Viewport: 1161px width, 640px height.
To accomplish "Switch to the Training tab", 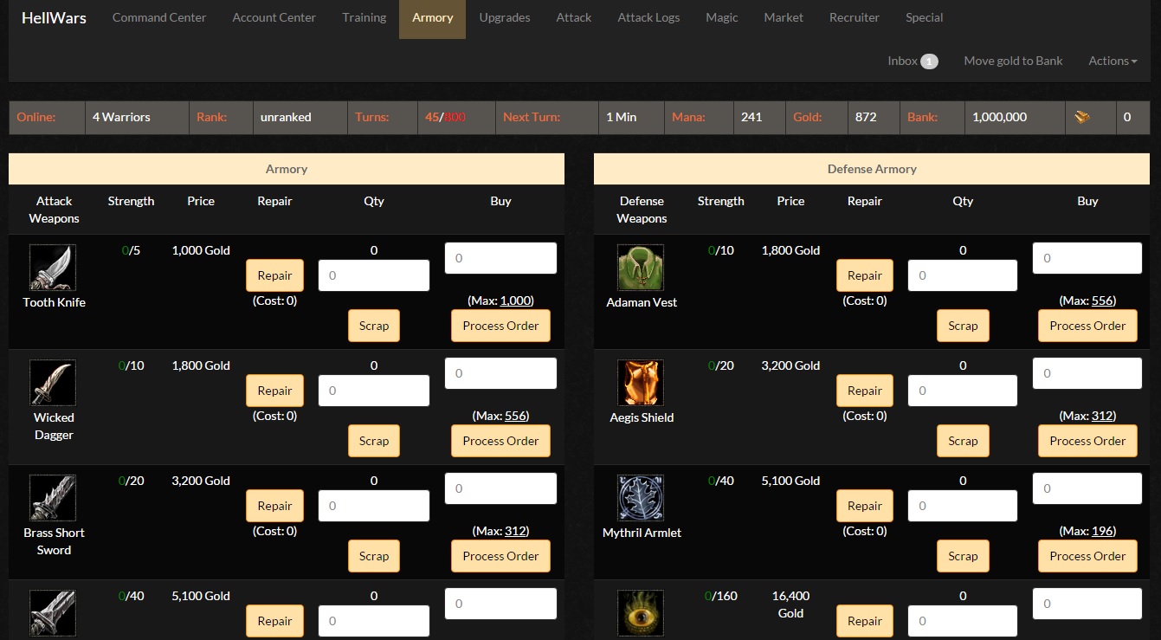I will (x=364, y=17).
